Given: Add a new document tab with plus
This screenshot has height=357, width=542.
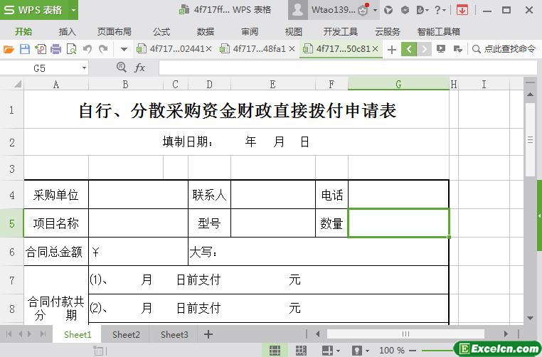Looking at the screenshot, I should pos(392,50).
